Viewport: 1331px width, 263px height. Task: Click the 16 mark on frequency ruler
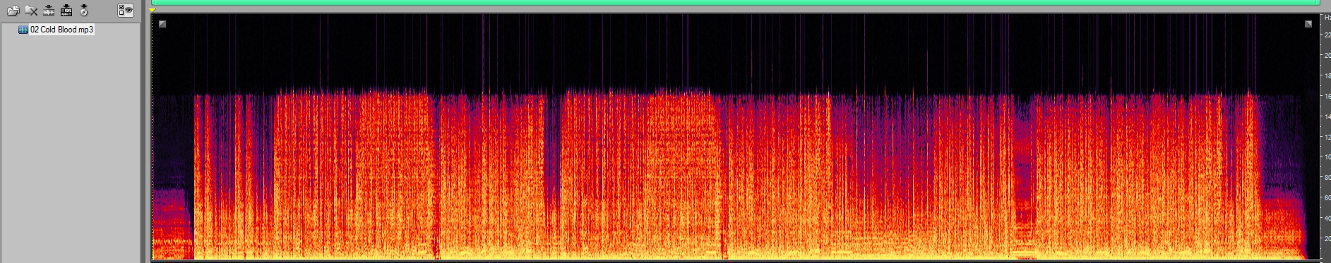(1327, 96)
